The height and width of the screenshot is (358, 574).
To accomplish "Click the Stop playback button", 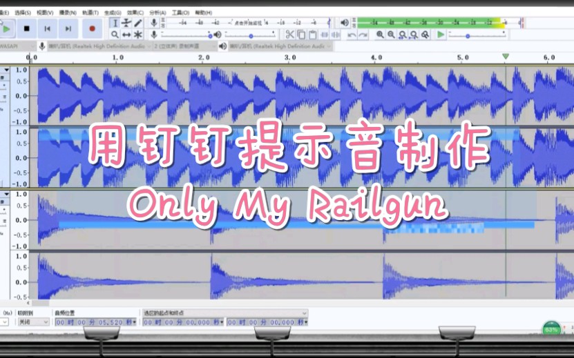I will [x=27, y=28].
